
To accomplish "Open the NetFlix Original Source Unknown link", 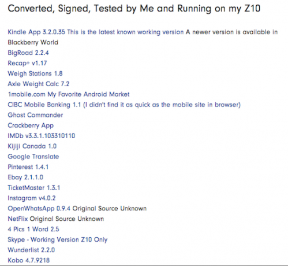I will point(56,219).
